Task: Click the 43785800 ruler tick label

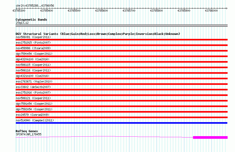Action: (x=156, y=11)
